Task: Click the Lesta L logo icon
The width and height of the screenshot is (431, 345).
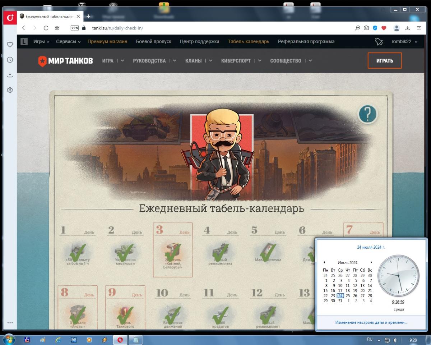Action: 24,42
